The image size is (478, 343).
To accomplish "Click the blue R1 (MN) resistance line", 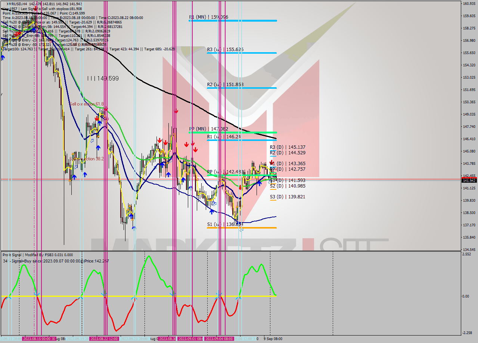I will 233,21.
